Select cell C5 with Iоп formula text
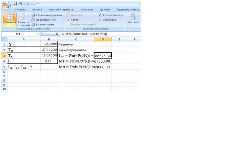The image size is (229, 162). (76, 67)
